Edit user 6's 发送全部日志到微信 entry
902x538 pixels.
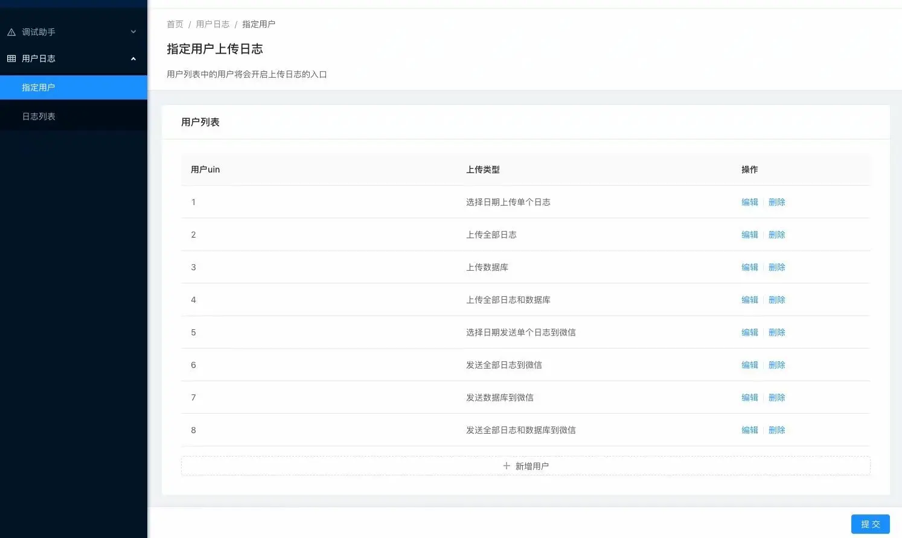[x=749, y=365]
